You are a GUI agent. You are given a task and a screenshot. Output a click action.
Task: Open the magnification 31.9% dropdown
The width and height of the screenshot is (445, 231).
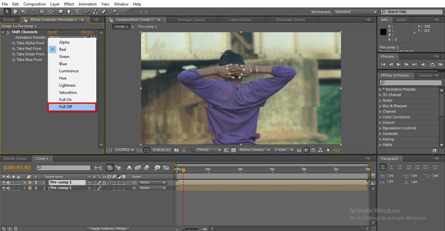[x=124, y=150]
